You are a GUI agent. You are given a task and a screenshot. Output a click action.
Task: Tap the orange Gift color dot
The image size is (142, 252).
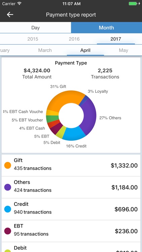pyautogui.click(x=7, y=165)
